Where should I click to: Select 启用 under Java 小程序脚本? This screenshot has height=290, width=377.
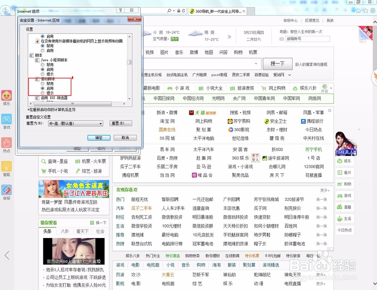[43, 69]
